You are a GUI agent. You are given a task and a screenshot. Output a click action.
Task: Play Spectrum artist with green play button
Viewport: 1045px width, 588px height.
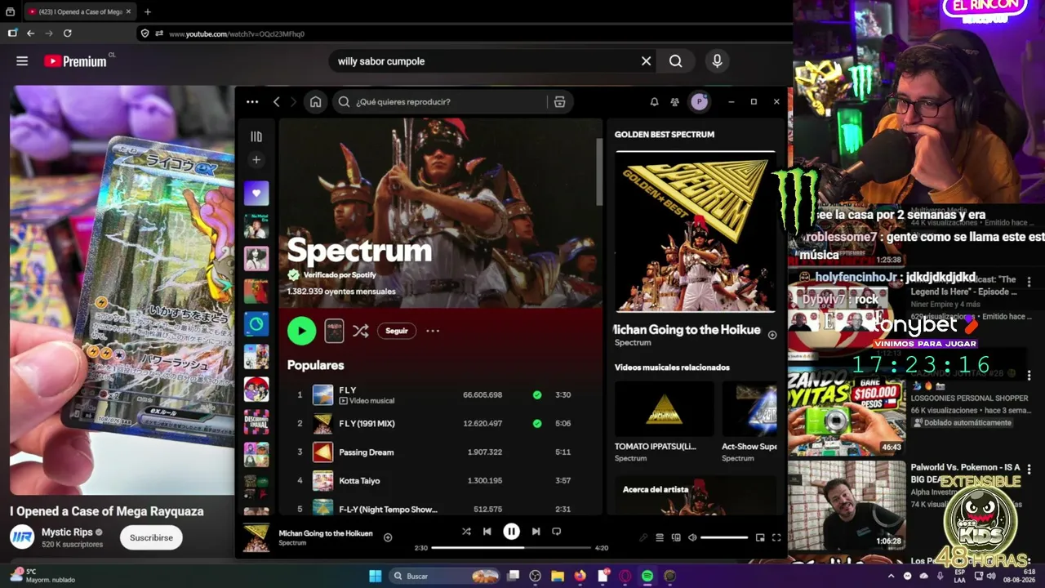[x=301, y=331]
